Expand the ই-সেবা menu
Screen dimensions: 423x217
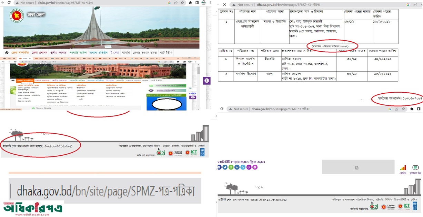114,53
